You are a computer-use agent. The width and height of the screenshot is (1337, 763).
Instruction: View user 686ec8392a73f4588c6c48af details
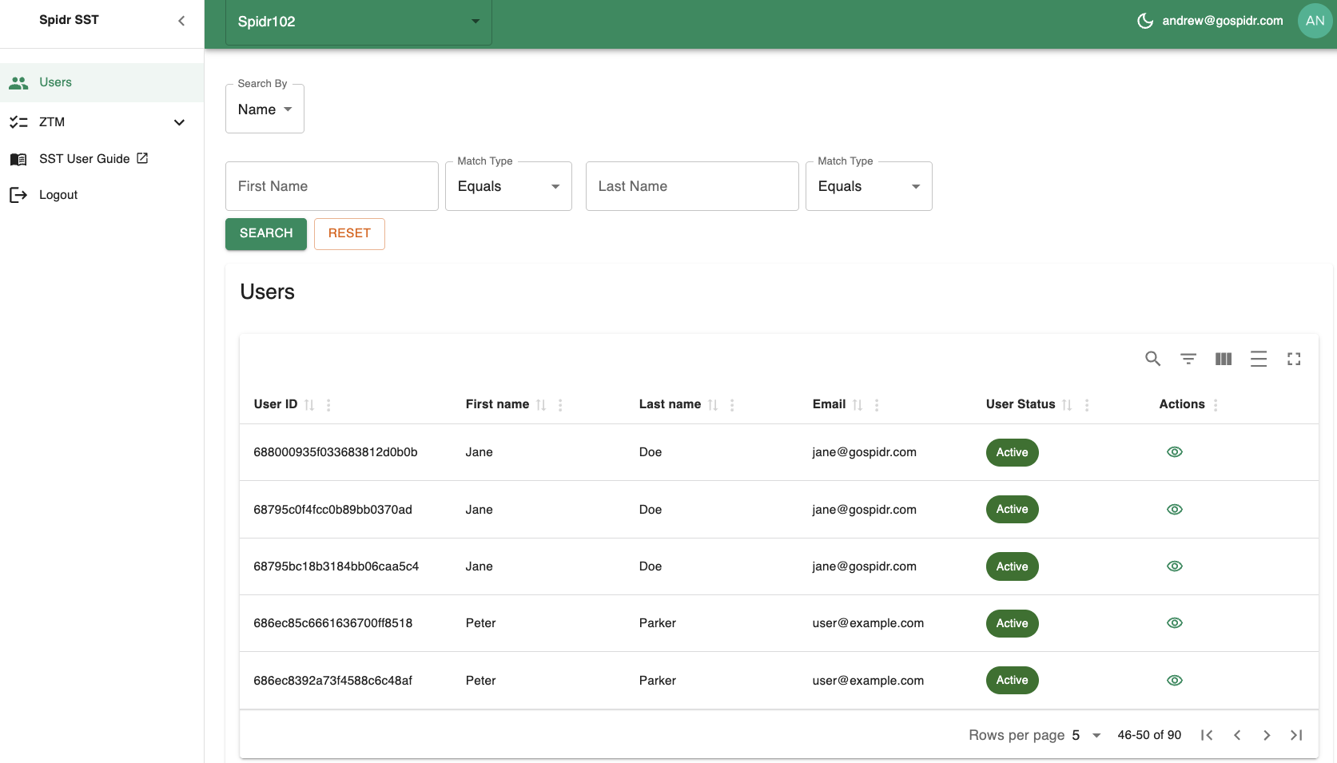click(x=1175, y=681)
